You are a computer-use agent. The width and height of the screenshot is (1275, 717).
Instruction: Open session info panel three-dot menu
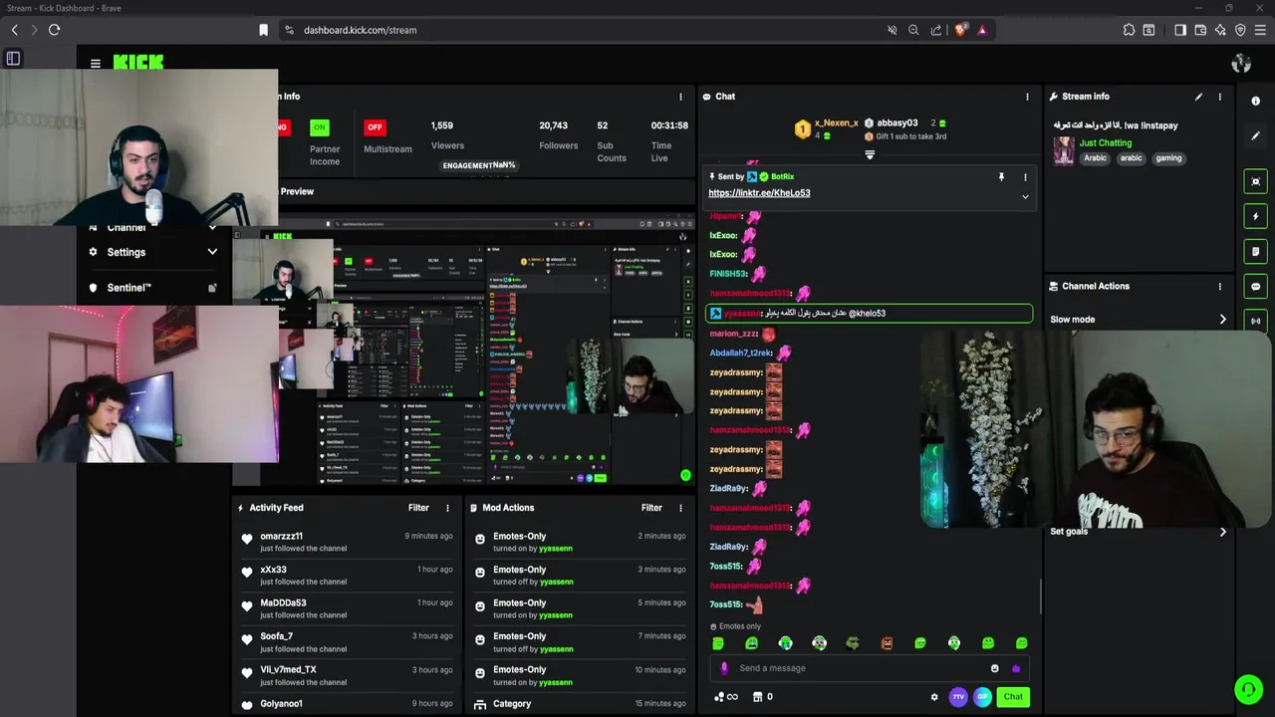coord(680,97)
